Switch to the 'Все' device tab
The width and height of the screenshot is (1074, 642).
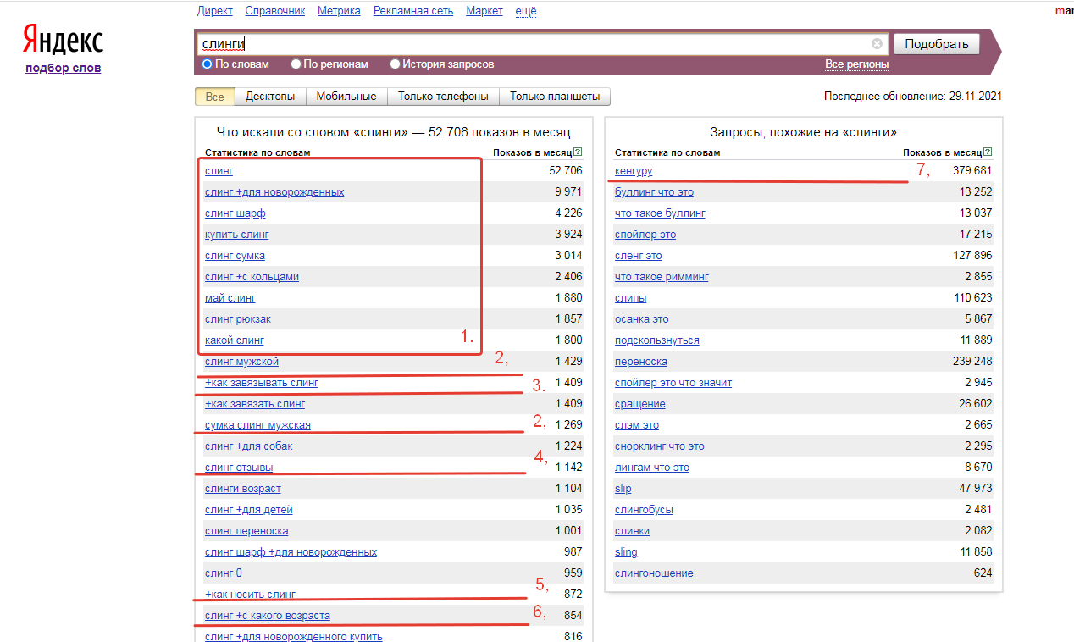click(214, 97)
